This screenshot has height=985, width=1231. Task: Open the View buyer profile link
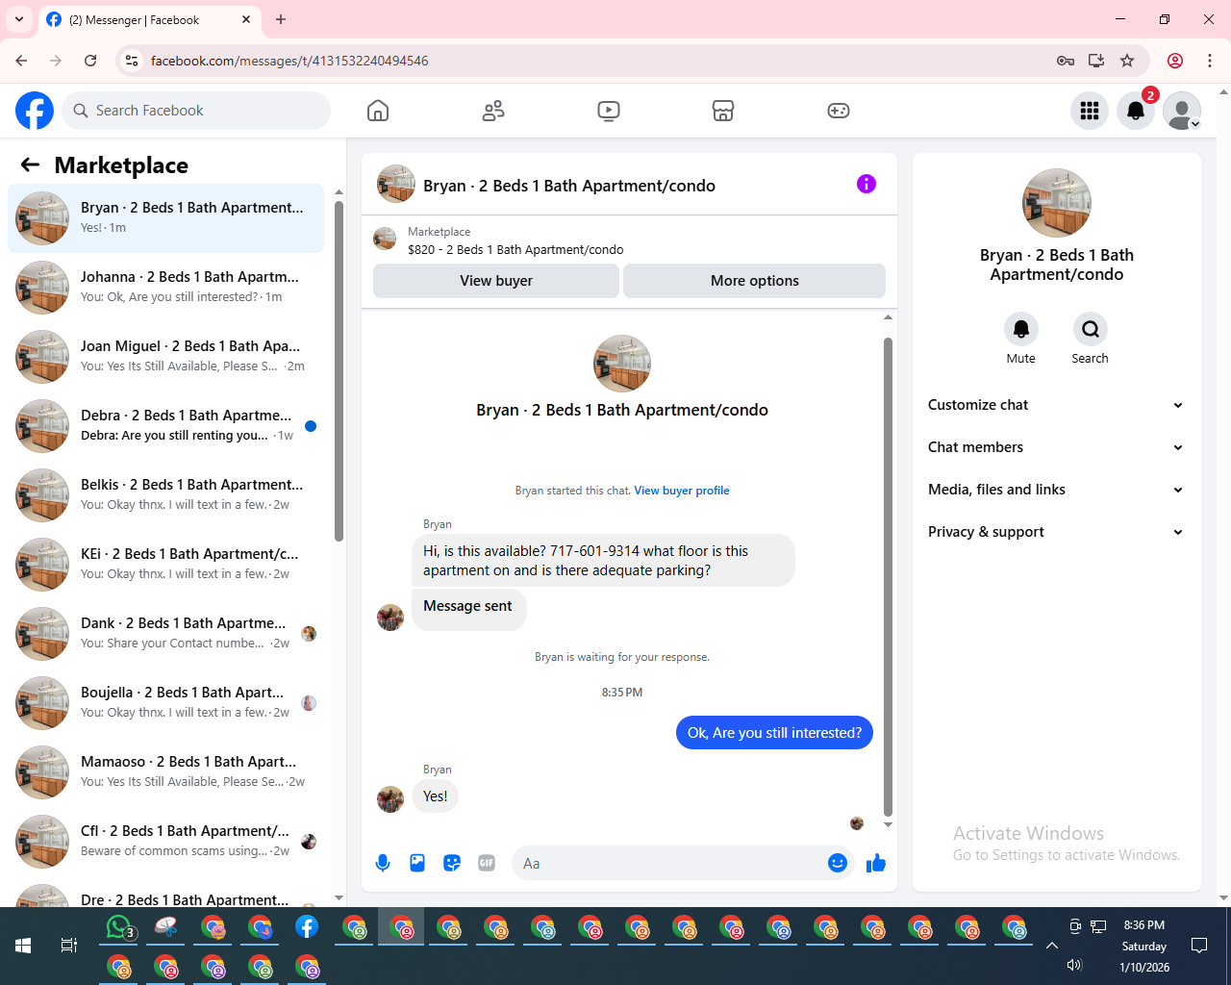(682, 491)
